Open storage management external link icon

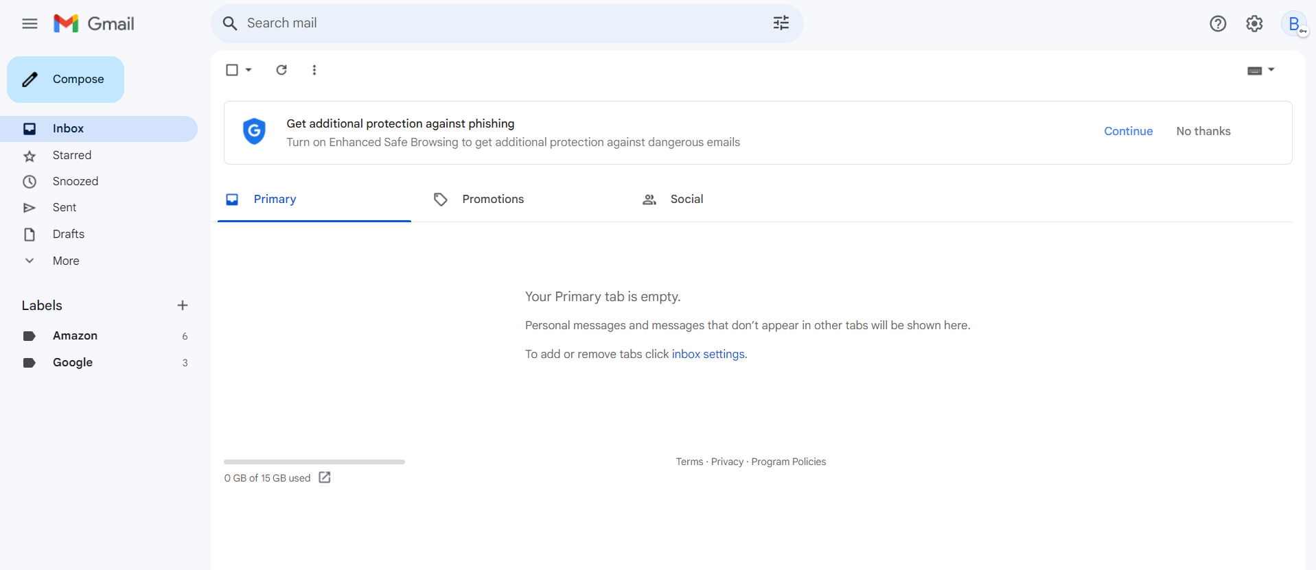point(325,477)
